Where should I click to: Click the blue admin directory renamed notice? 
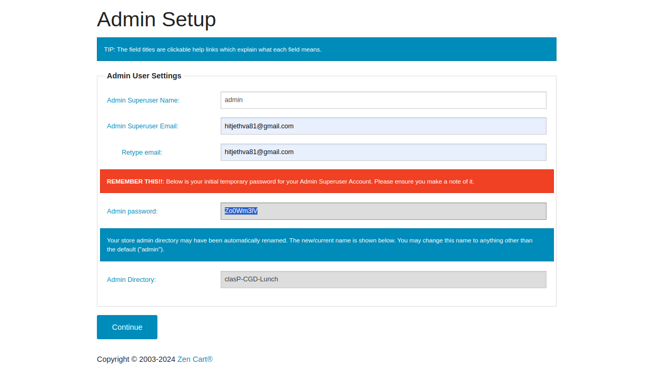[x=326, y=245]
